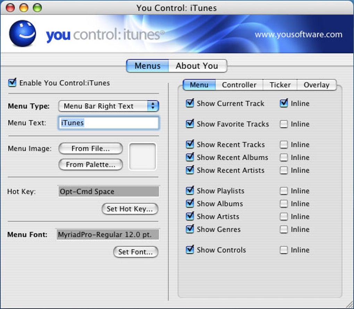Enable Inline for Show Artists
The width and height of the screenshot is (354, 309).
pos(284,217)
